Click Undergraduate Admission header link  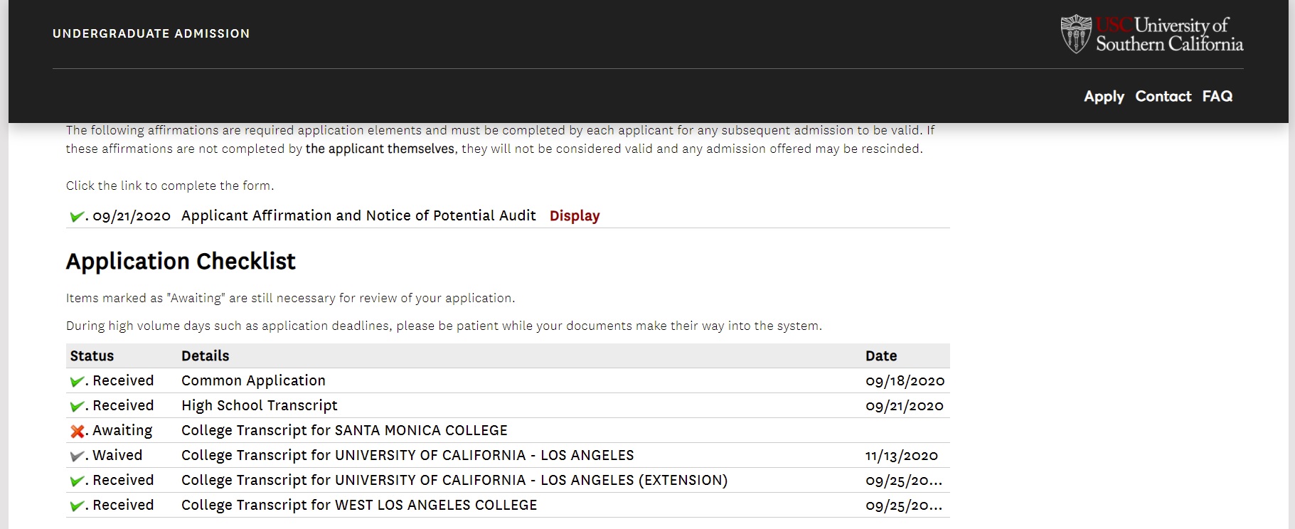point(151,33)
